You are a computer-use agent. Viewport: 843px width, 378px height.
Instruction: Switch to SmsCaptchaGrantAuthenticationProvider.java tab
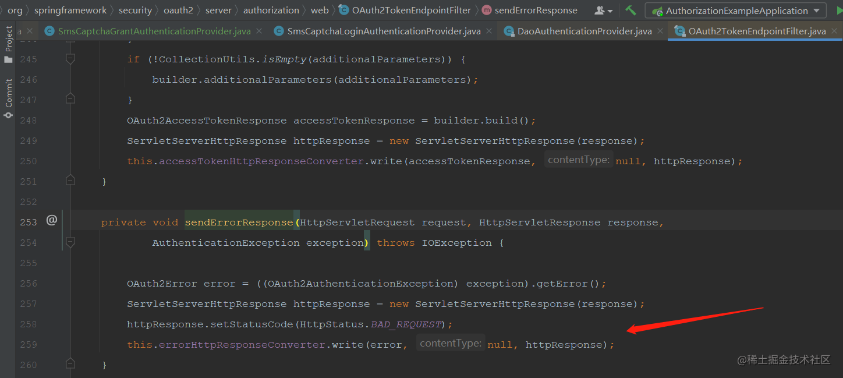click(x=154, y=31)
